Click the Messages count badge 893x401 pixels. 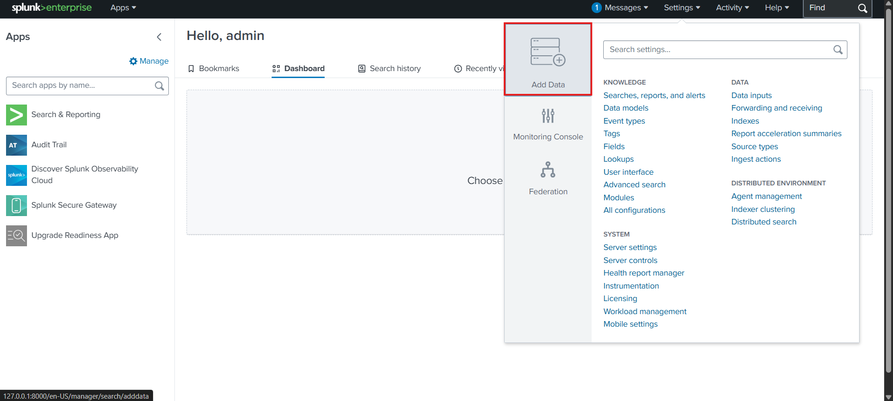click(597, 8)
